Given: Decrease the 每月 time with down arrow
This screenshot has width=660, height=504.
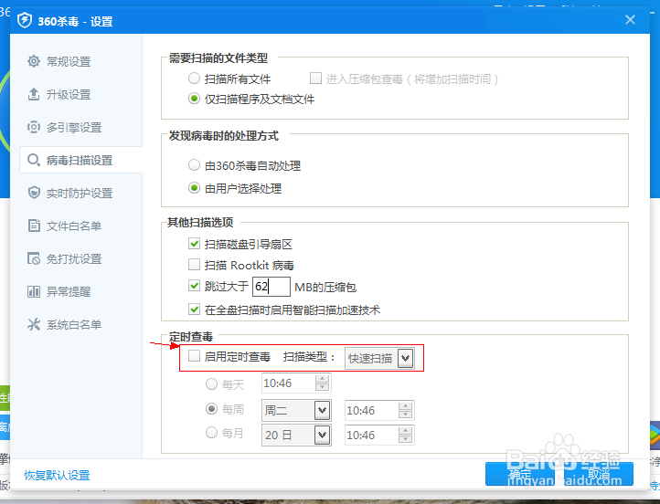Looking at the screenshot, I should pyautogui.click(x=405, y=439).
